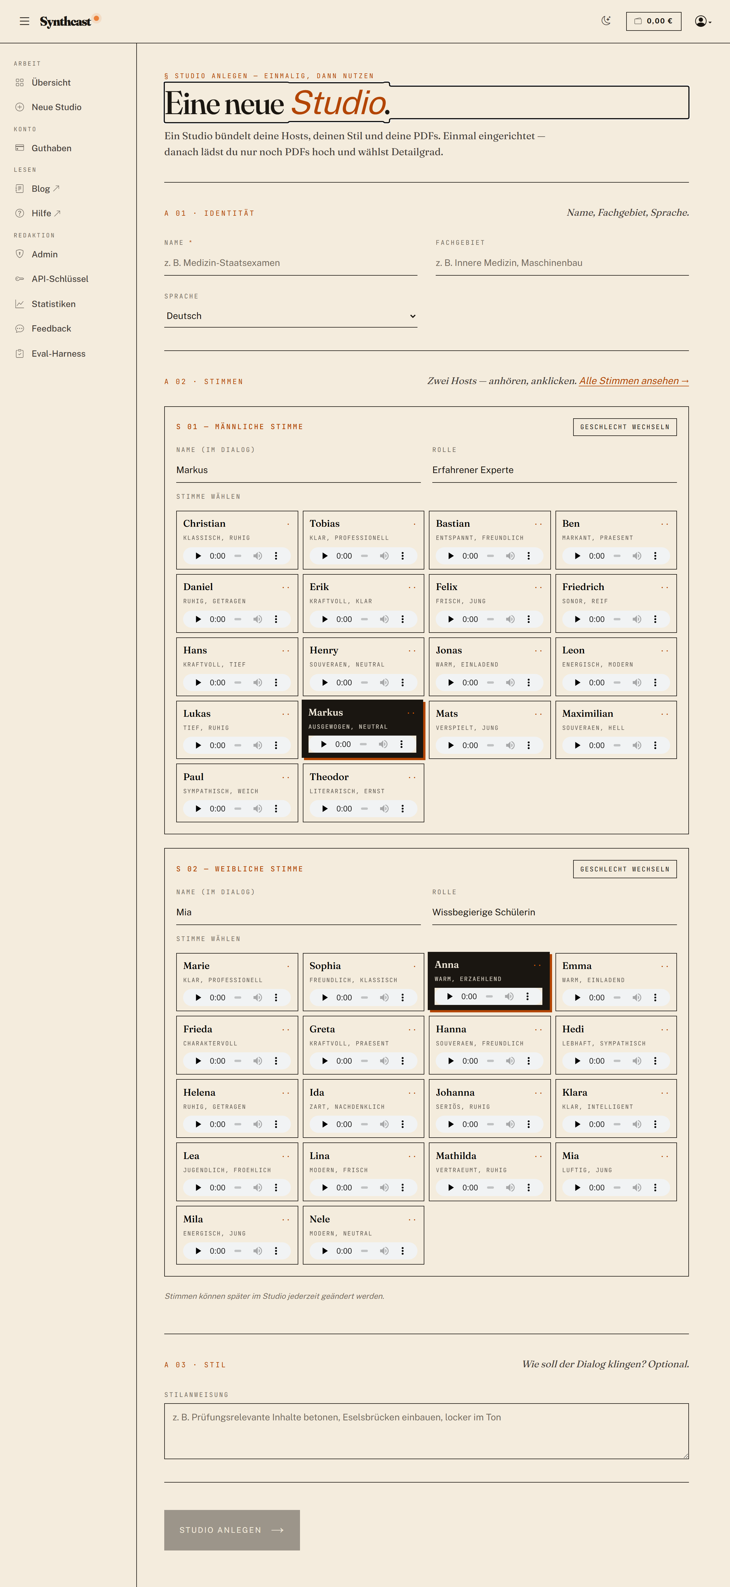The width and height of the screenshot is (730, 1587).
Task: Select the Leon voice card
Action: click(x=616, y=667)
